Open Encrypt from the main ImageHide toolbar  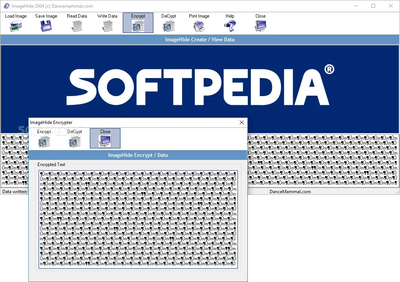(x=138, y=23)
